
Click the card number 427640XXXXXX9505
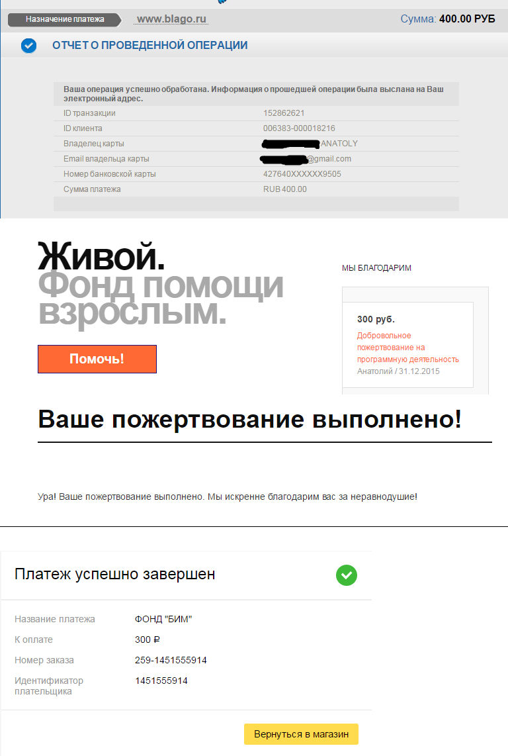(x=302, y=174)
